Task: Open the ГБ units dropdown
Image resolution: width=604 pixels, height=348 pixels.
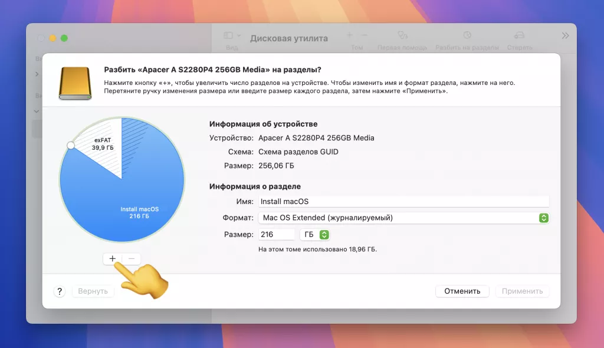Action: pyautogui.click(x=314, y=234)
